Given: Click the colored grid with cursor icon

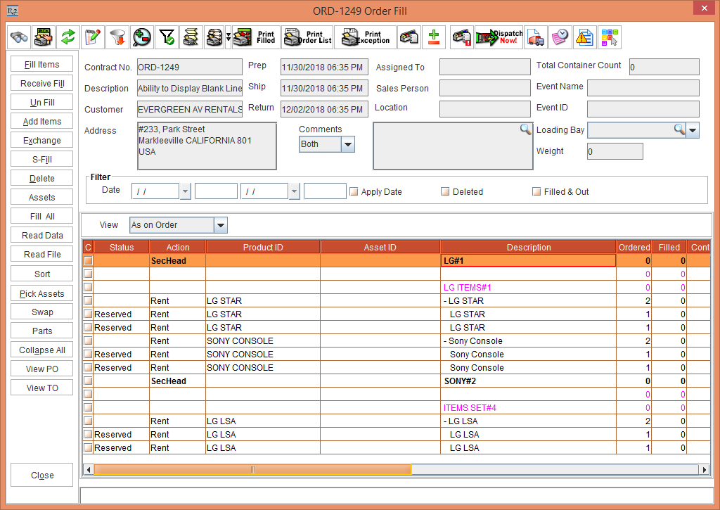Looking at the screenshot, I should pos(610,37).
